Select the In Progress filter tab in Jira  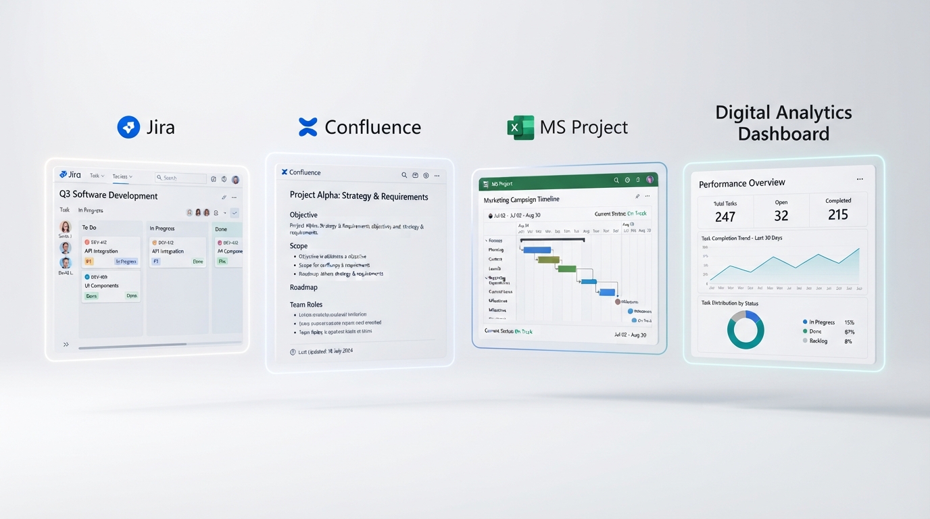[91, 210]
